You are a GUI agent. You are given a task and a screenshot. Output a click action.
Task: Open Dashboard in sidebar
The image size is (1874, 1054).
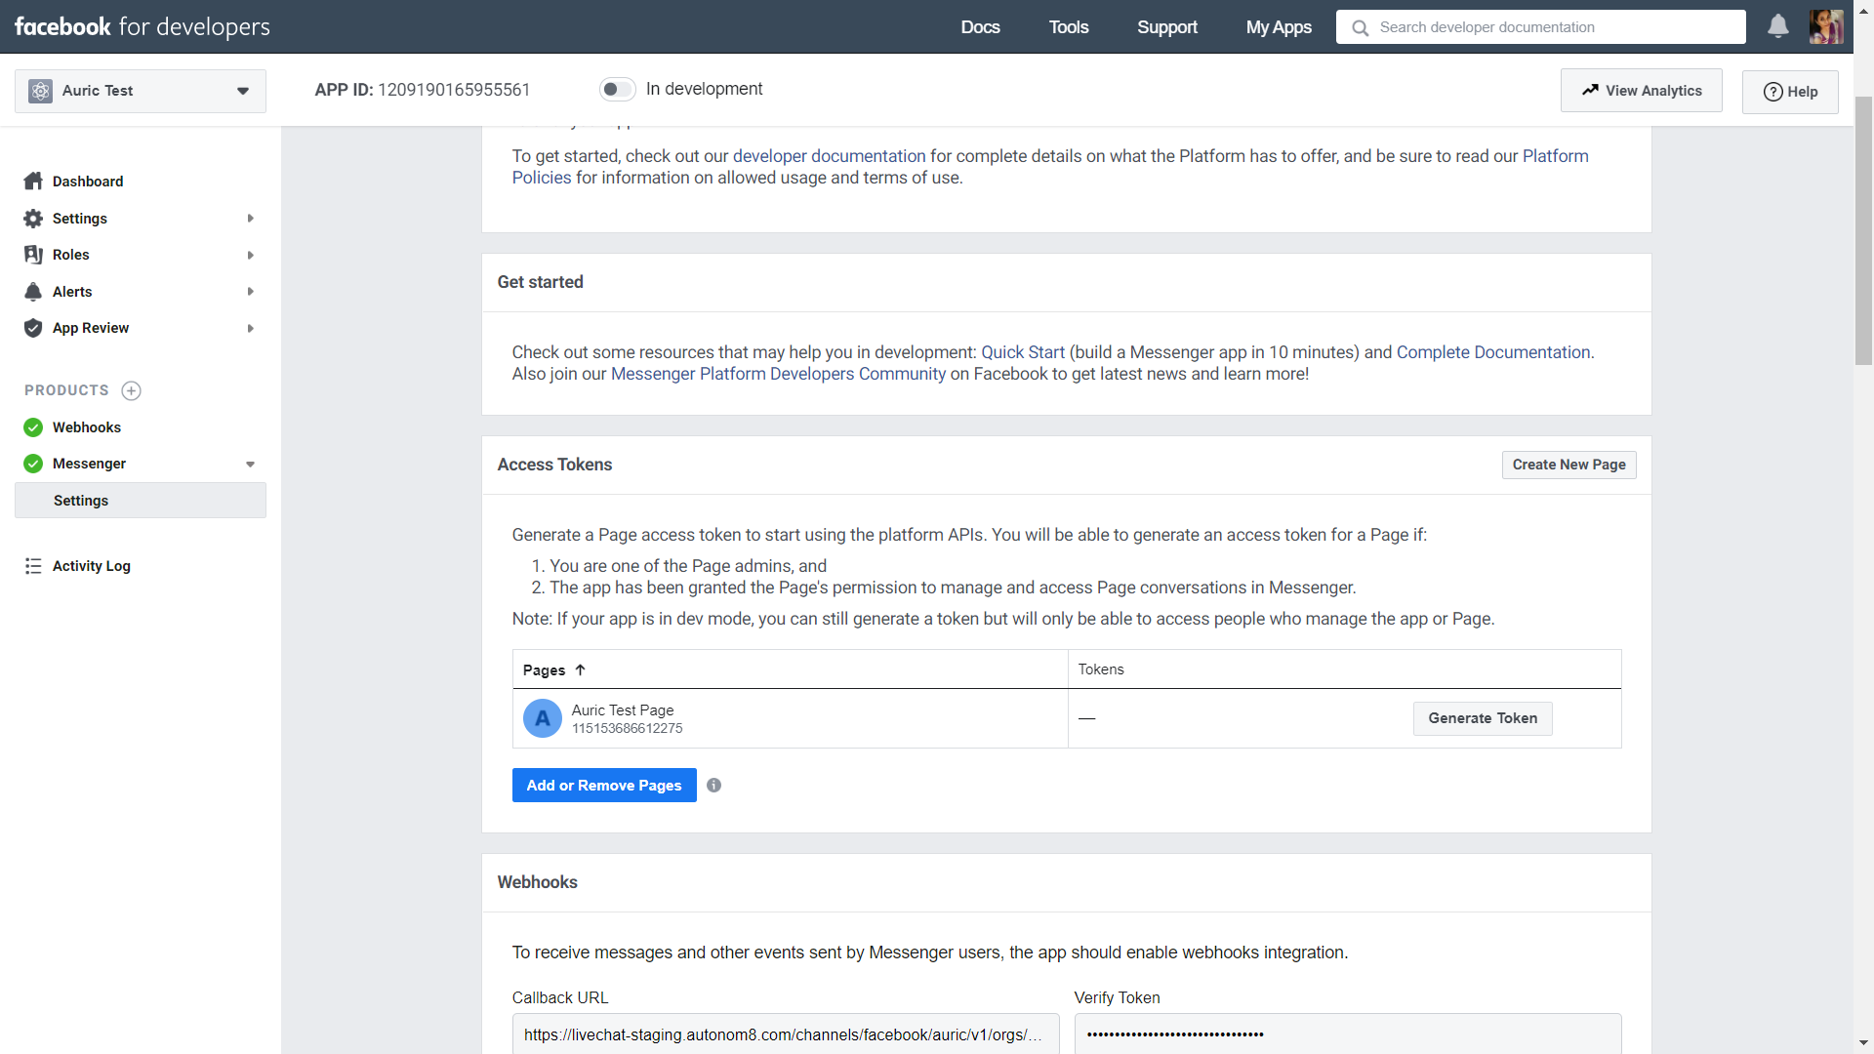pos(88,182)
